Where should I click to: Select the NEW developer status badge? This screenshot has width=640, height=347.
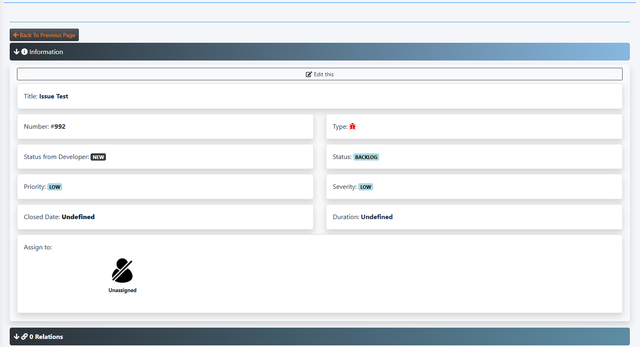[98, 157]
